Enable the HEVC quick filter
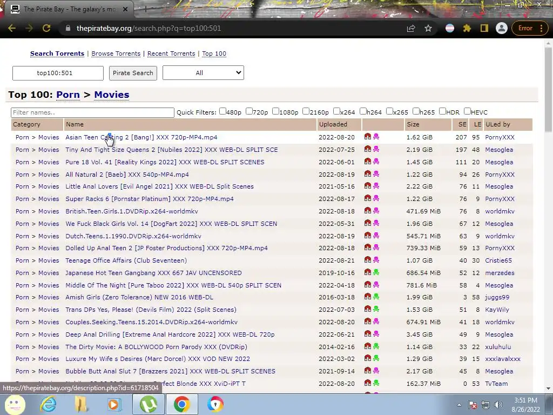This screenshot has width=553, height=415. coord(467,111)
